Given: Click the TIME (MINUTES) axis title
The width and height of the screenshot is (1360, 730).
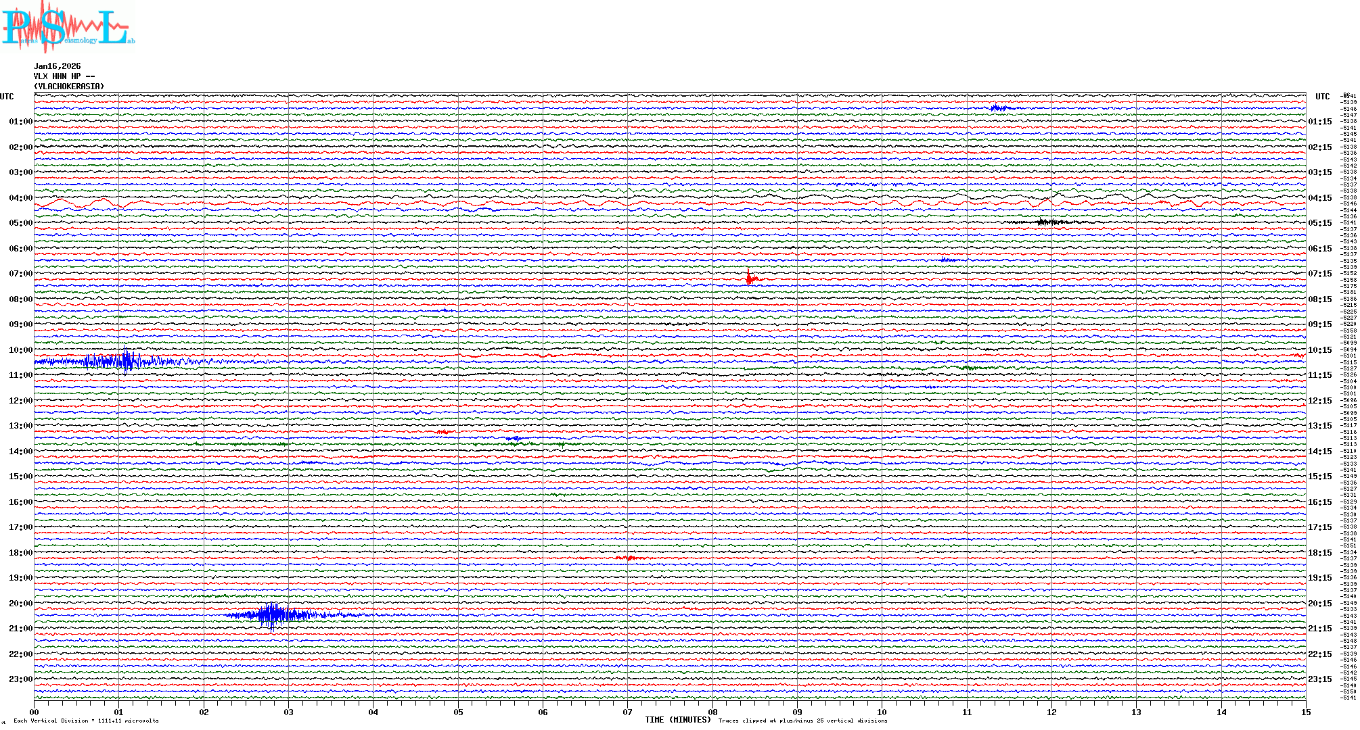Looking at the screenshot, I should tap(677, 720).
